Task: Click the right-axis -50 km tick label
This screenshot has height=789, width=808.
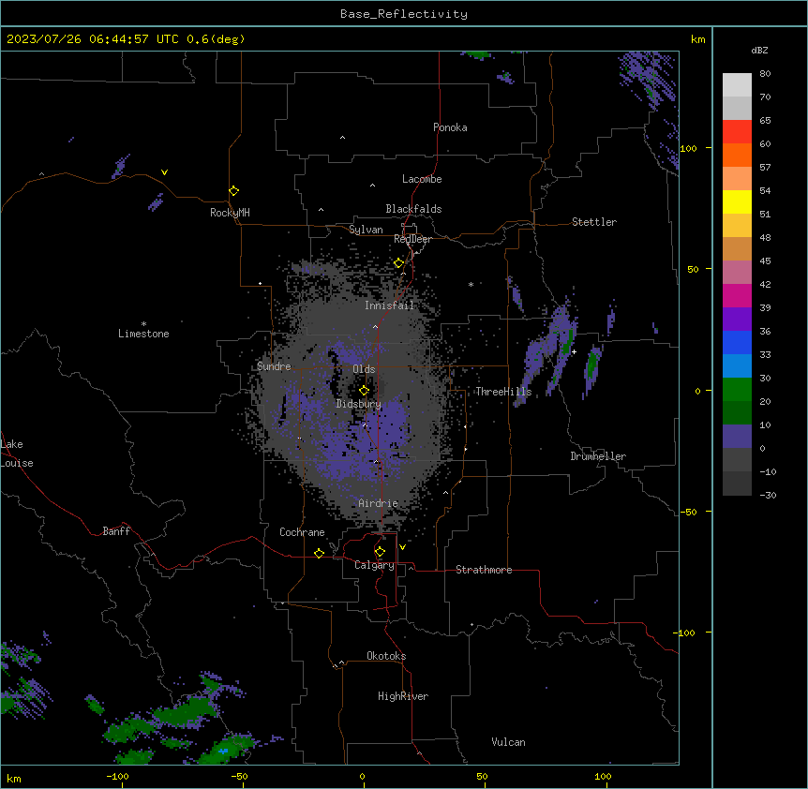Action: click(688, 512)
